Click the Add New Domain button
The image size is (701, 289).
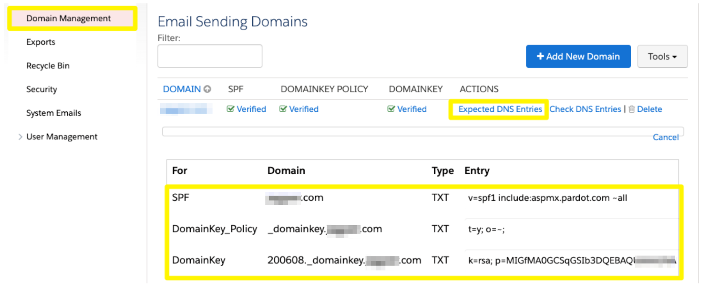(x=578, y=56)
